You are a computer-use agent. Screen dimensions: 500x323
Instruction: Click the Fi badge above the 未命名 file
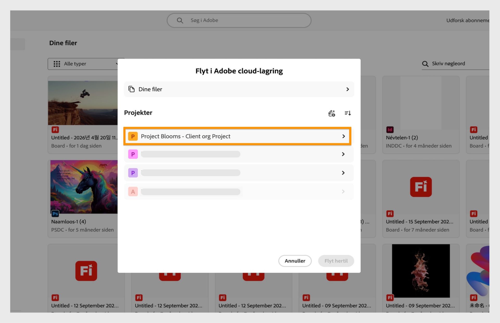pyautogui.click(x=473, y=297)
